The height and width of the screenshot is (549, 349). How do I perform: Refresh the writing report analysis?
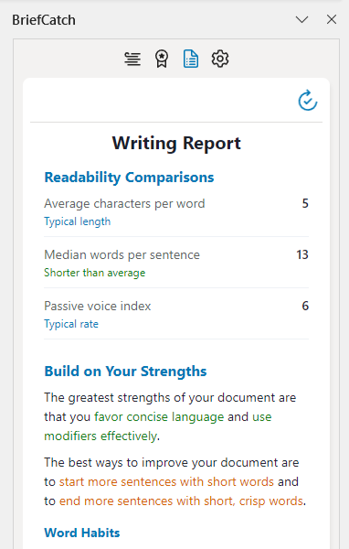click(x=307, y=101)
